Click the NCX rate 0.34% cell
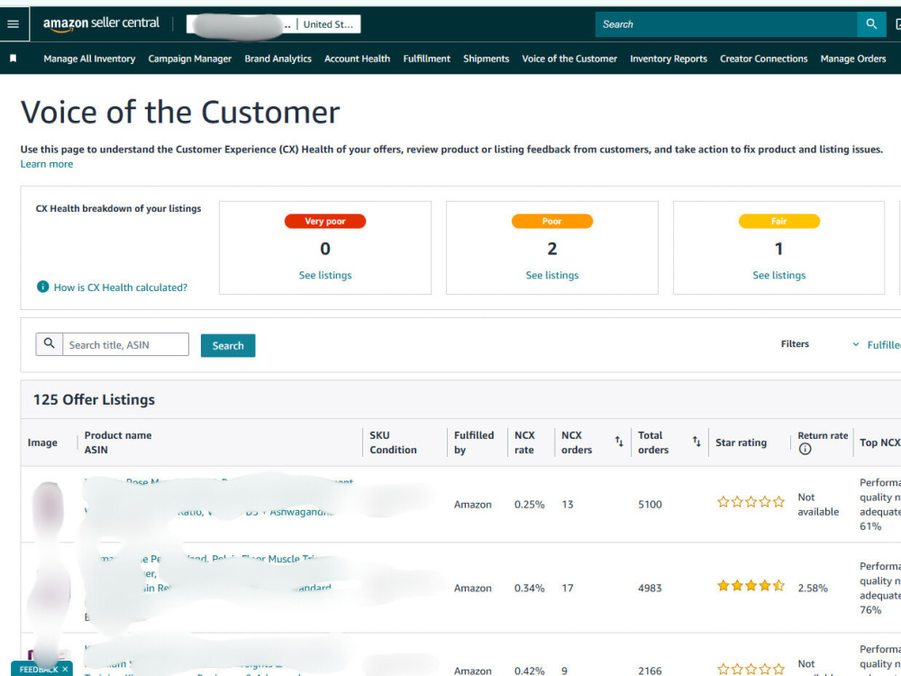901x676 pixels. tap(529, 588)
